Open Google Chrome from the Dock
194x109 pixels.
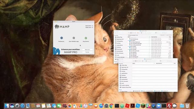[112, 106]
